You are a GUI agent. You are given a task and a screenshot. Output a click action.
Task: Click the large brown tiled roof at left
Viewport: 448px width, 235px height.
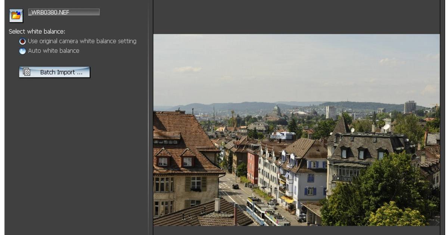coord(179,127)
